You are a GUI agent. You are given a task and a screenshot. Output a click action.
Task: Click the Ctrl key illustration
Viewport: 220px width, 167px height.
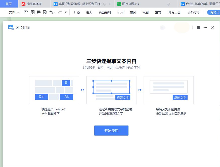click(x=41, y=97)
